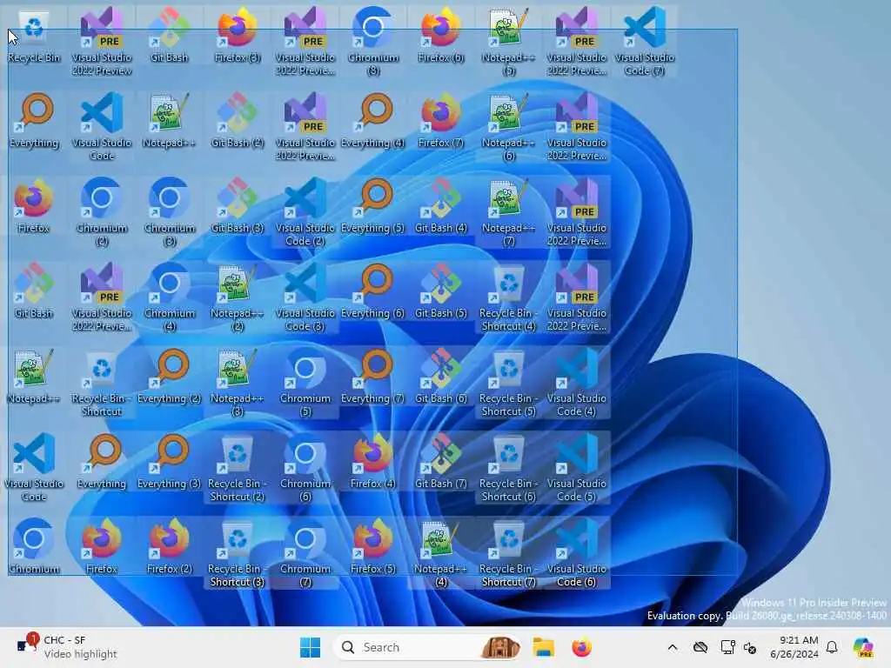Open the CHC - SF widgets button

point(67,647)
